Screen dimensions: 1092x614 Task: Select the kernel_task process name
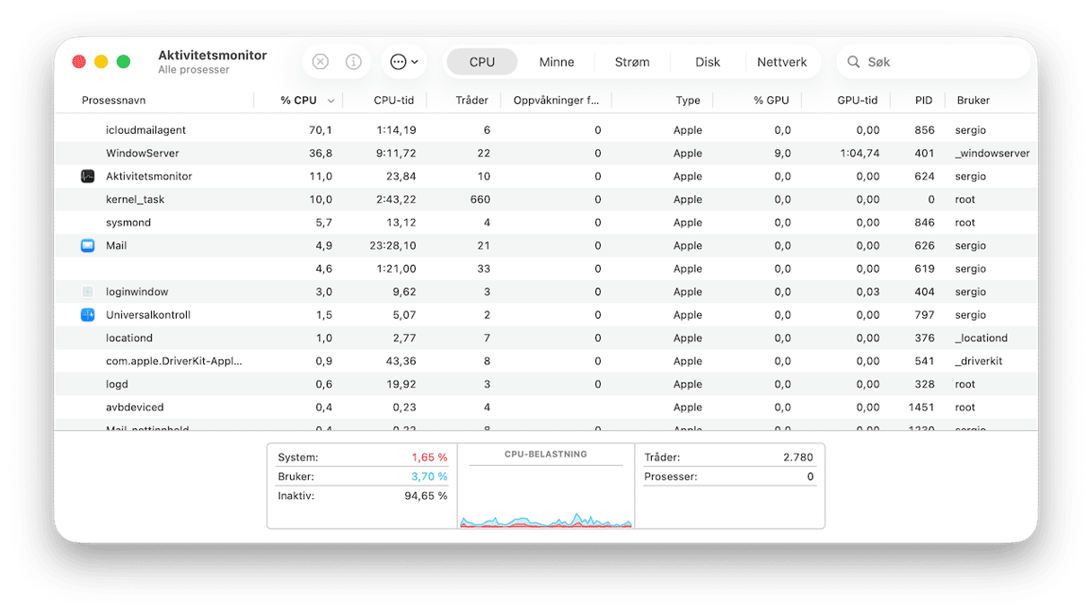click(135, 199)
